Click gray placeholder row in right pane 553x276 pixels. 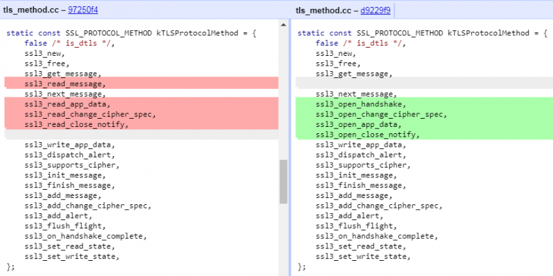pos(422,83)
